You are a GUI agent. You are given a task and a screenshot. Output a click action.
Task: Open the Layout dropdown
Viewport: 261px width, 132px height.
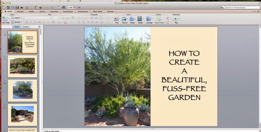[x=16, y=18]
